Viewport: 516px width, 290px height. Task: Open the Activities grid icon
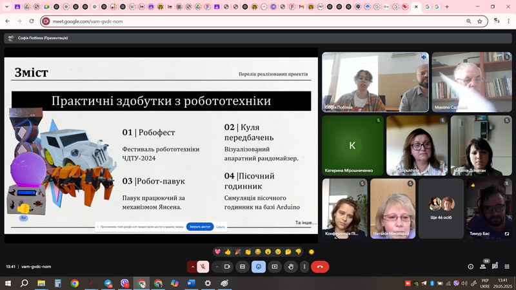506,267
